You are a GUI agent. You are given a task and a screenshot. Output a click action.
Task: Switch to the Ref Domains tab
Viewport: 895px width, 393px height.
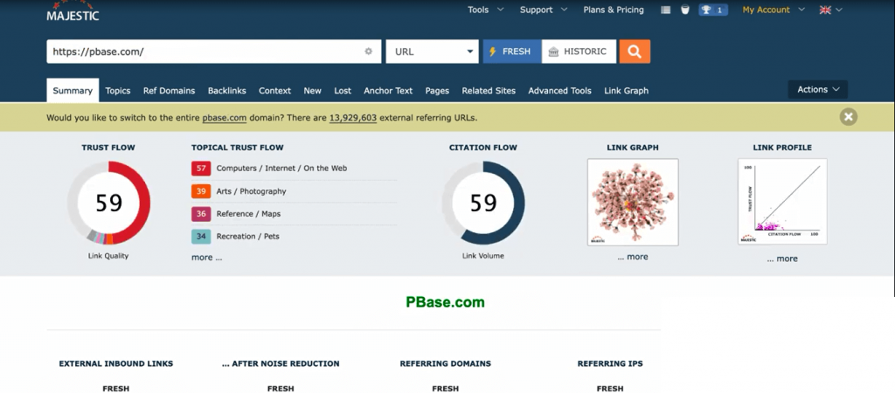point(169,91)
